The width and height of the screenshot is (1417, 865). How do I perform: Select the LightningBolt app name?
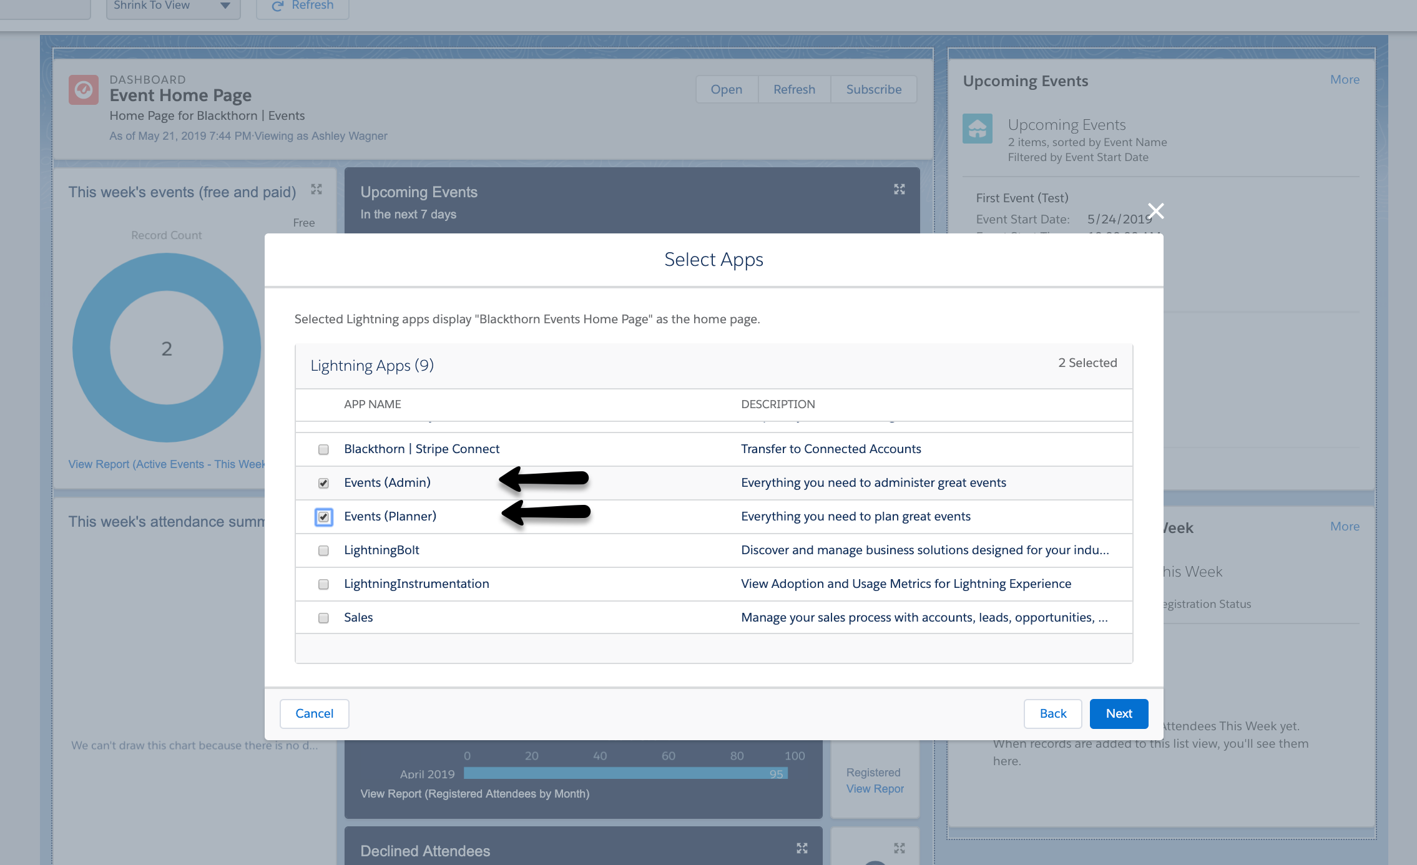click(x=381, y=550)
